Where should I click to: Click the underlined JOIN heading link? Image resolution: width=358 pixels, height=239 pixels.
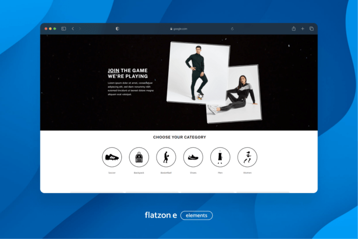(113, 71)
